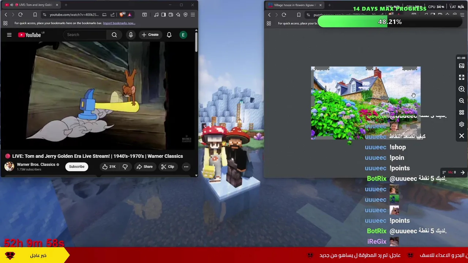468x263 pixels.
Task: Open Brave VPN shield icon
Action: (185, 15)
